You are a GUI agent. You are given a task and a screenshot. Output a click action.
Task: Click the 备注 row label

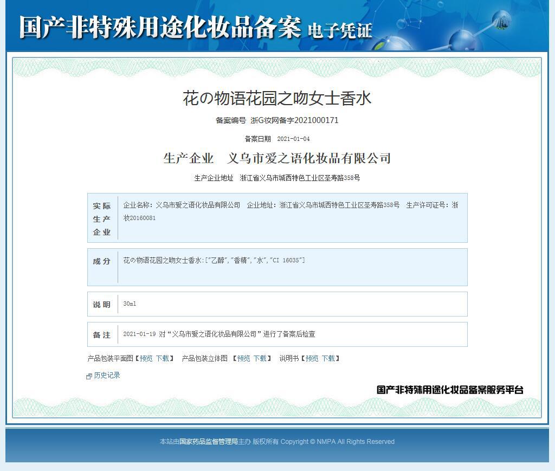[102, 335]
